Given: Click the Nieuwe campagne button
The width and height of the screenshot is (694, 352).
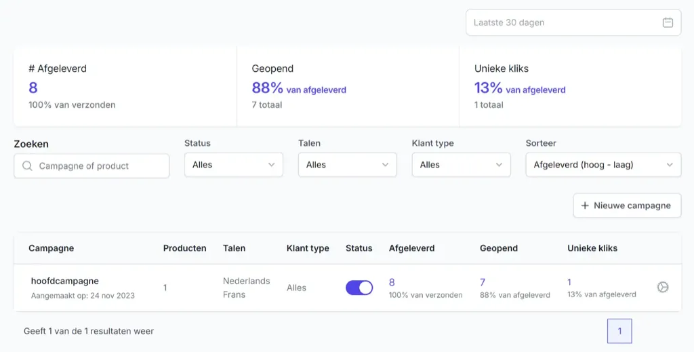Looking at the screenshot, I should click(x=627, y=206).
